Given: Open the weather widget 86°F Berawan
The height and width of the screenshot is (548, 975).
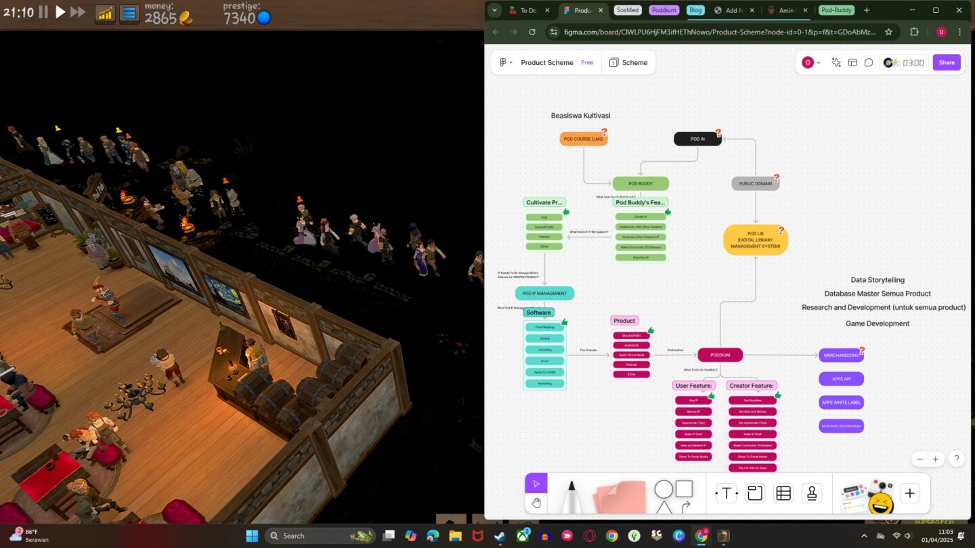Looking at the screenshot, I should point(28,536).
